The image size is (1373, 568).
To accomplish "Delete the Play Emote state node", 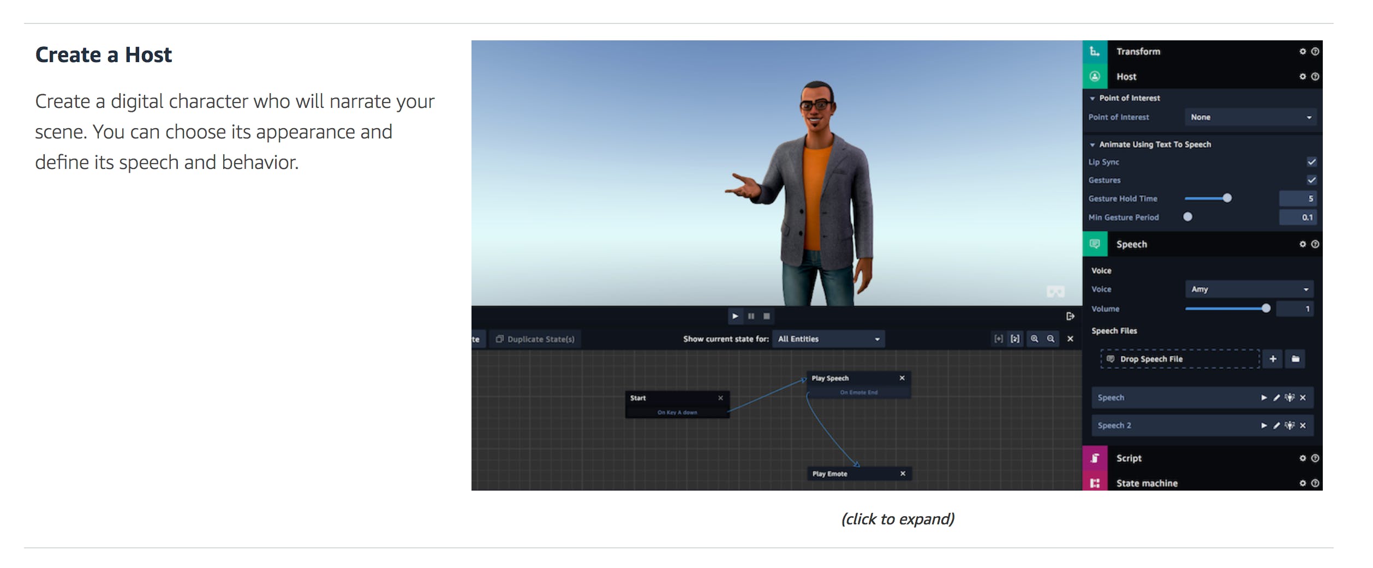I will pyautogui.click(x=903, y=474).
